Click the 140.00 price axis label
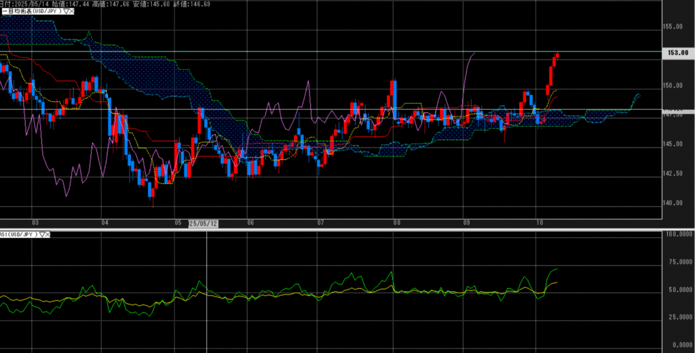Image resolution: width=695 pixels, height=353 pixels. click(x=675, y=203)
